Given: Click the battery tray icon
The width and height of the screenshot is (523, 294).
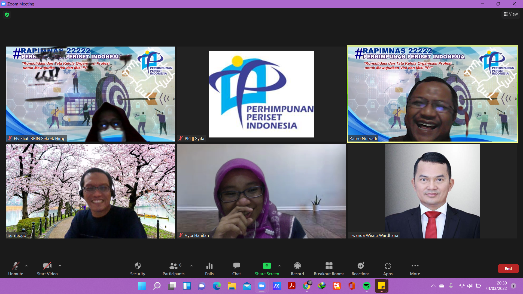Looking at the screenshot, I should coord(478,286).
